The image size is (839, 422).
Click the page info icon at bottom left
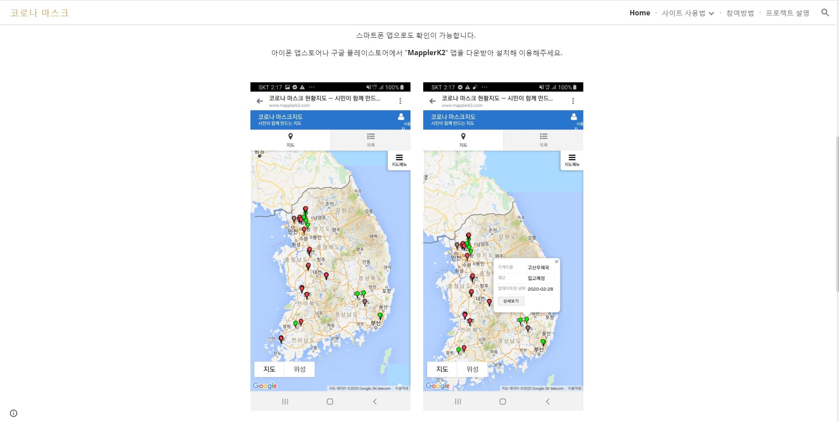pyautogui.click(x=14, y=413)
